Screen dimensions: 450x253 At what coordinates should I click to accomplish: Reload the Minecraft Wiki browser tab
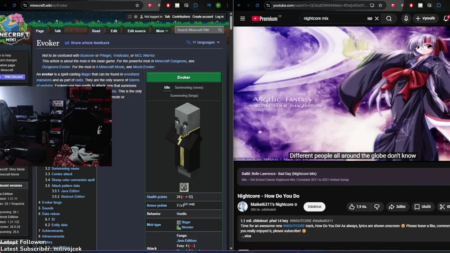[x=14, y=5]
